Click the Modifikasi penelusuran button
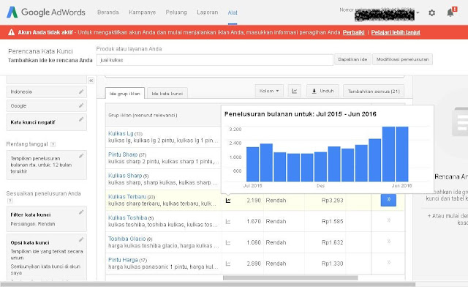 click(x=402, y=59)
